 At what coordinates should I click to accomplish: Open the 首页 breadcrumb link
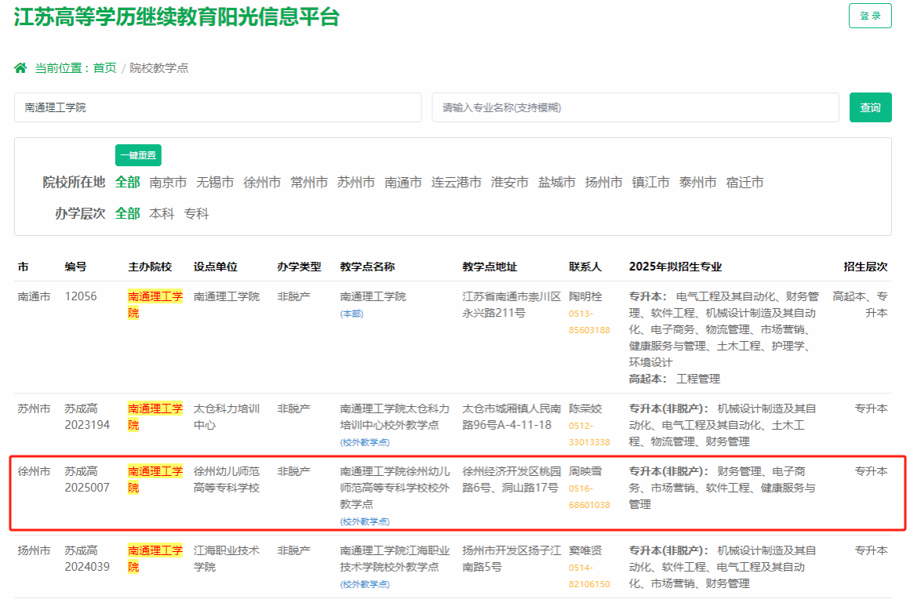(104, 68)
